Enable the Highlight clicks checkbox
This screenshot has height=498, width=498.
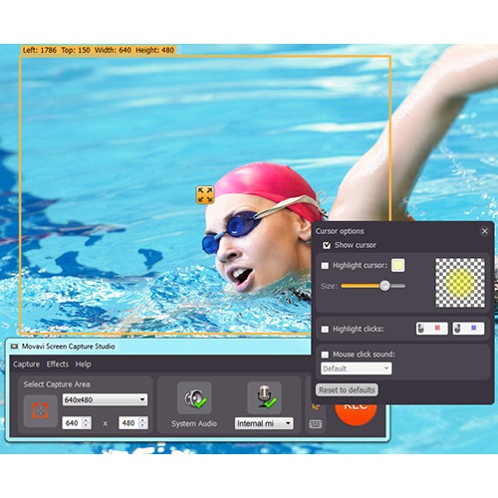click(x=325, y=329)
